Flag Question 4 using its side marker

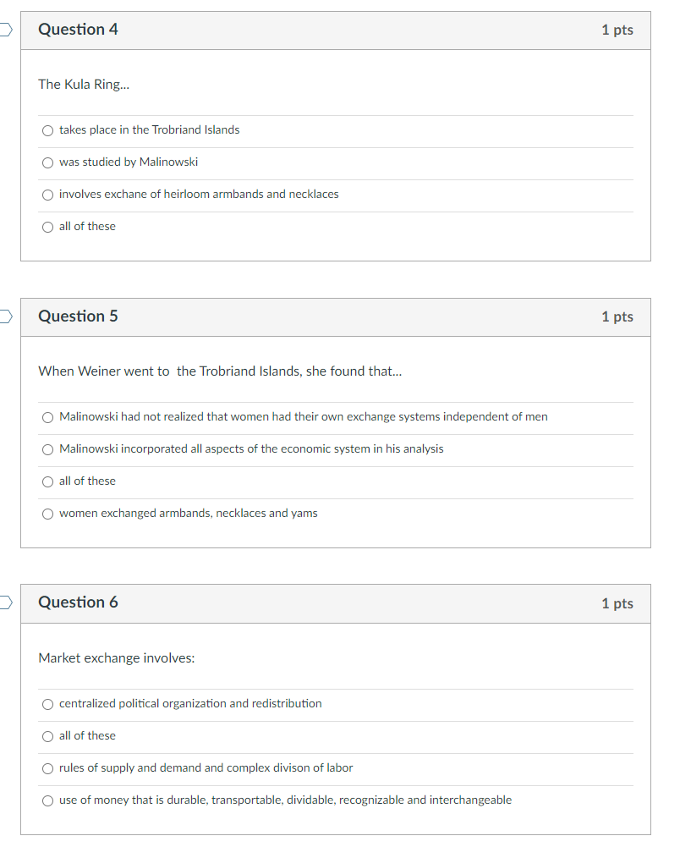point(3,29)
